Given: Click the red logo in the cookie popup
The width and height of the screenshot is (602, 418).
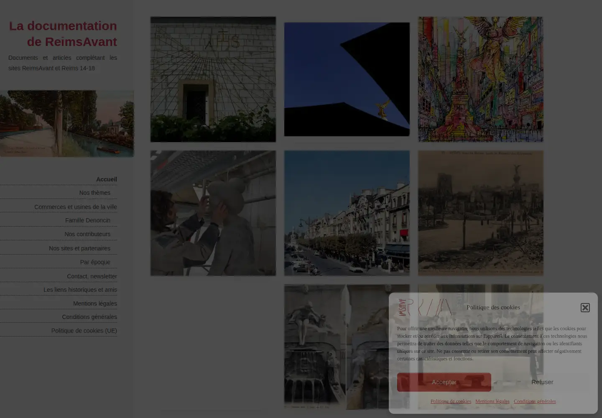Looking at the screenshot, I should [425, 308].
